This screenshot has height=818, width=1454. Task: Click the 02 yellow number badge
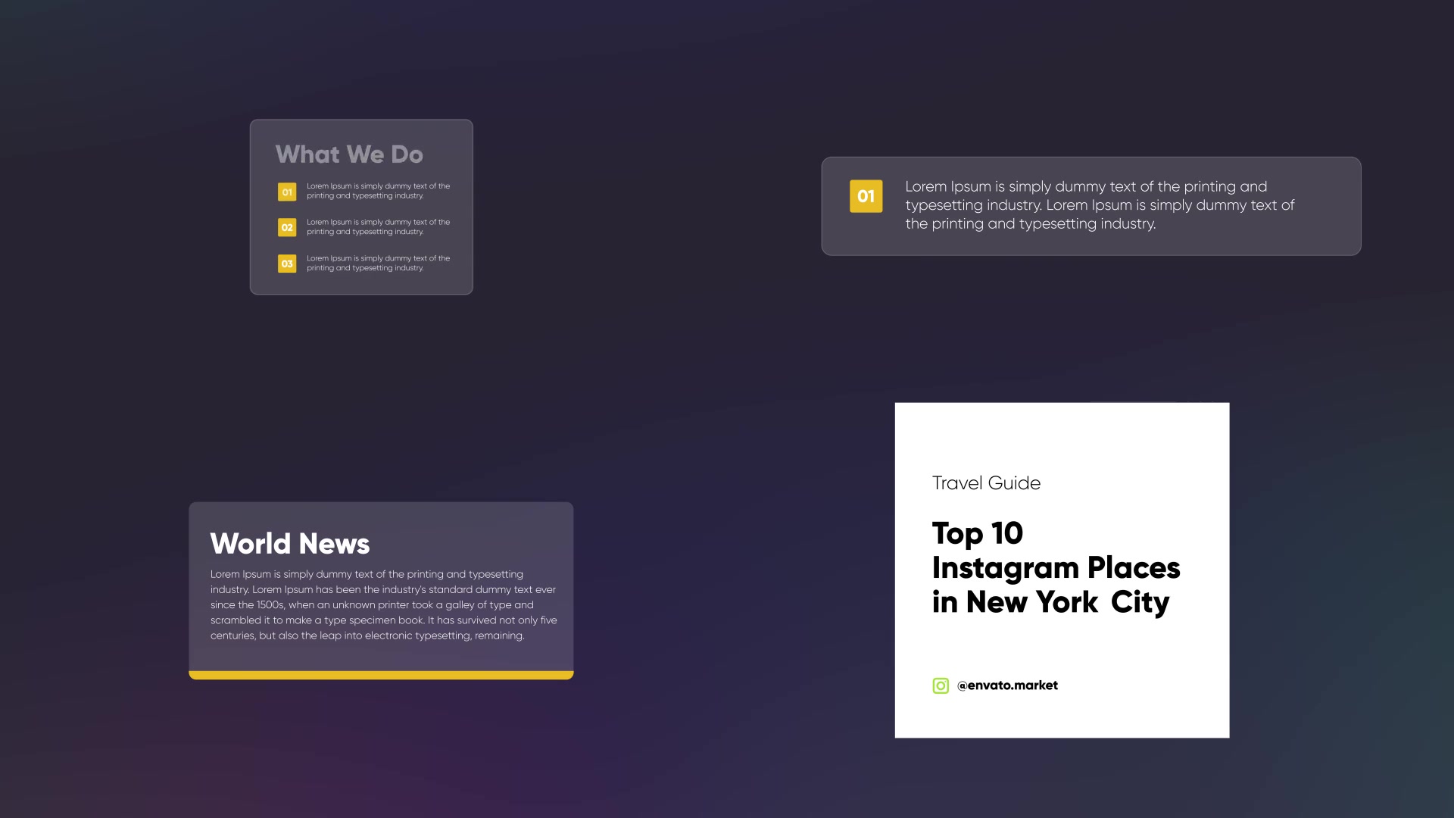pos(287,227)
